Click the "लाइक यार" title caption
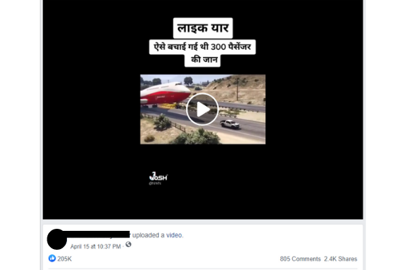 (203, 28)
